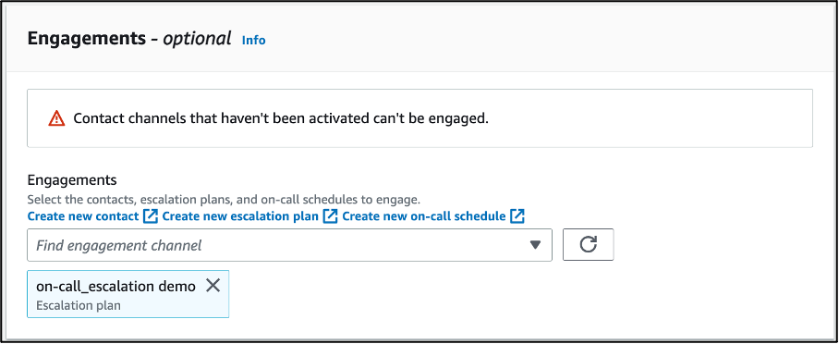Open the Create new escalation plan link
Screen dimensions: 839x344
pos(240,216)
